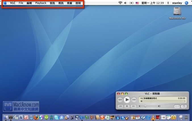The image size is (192, 121).
Task: Set max volume via loud speaker icon
Action: pos(159,106)
